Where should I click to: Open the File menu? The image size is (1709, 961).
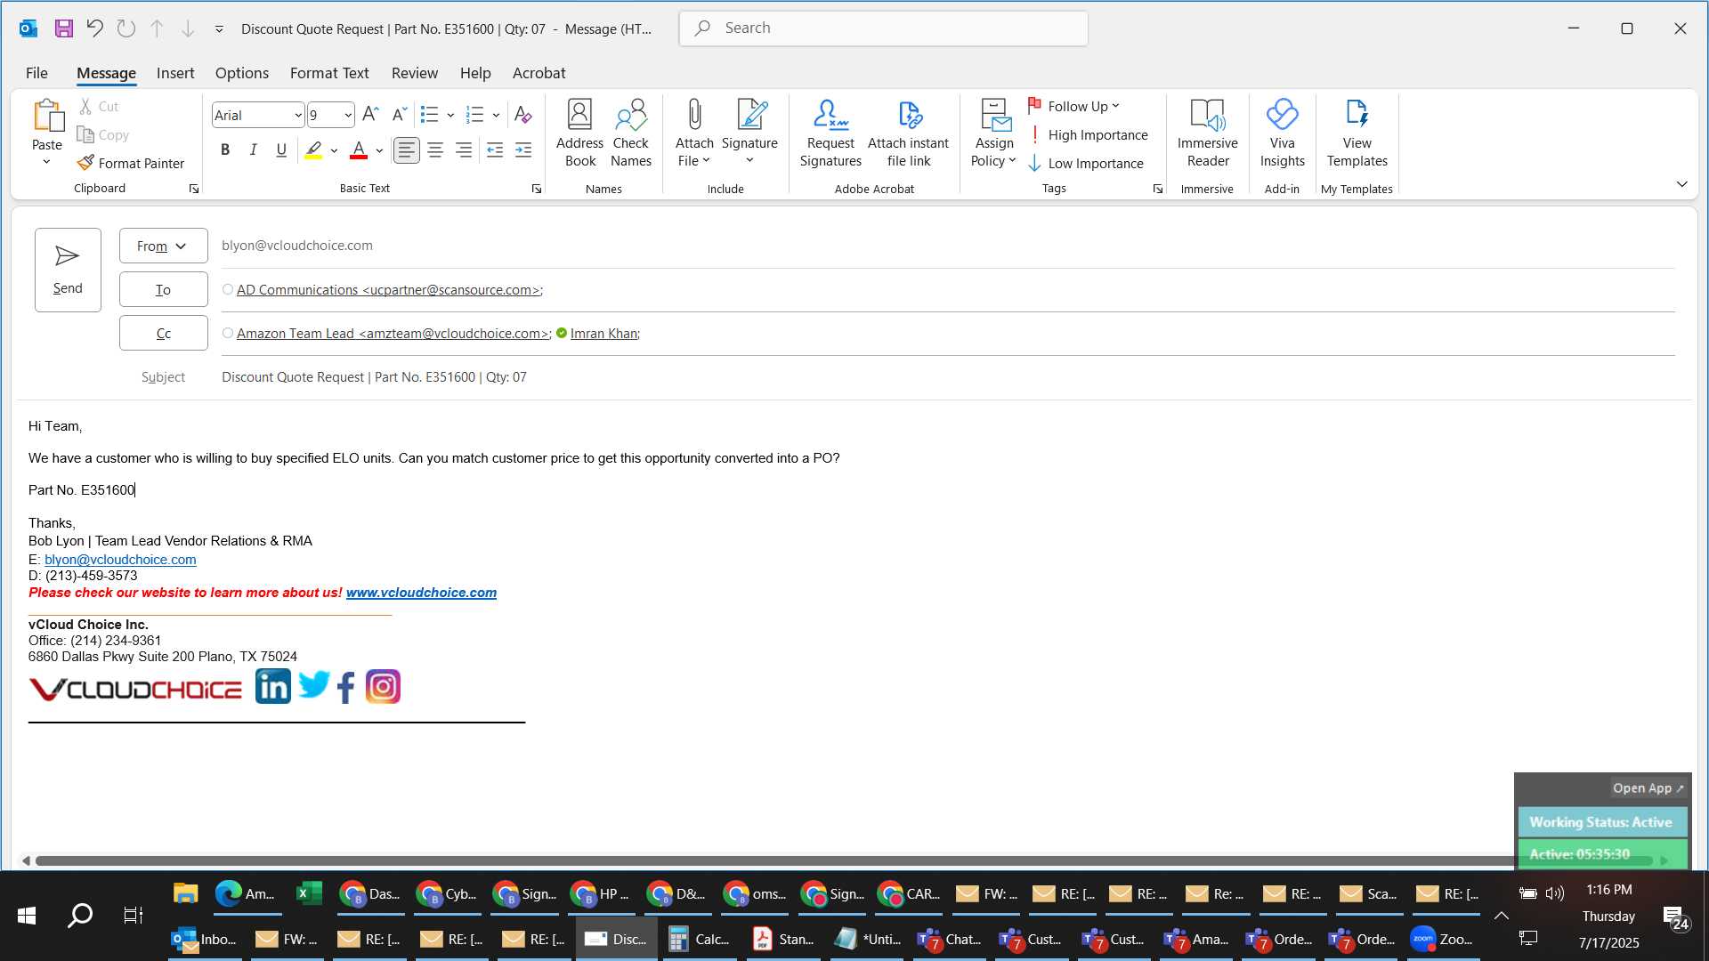point(36,73)
